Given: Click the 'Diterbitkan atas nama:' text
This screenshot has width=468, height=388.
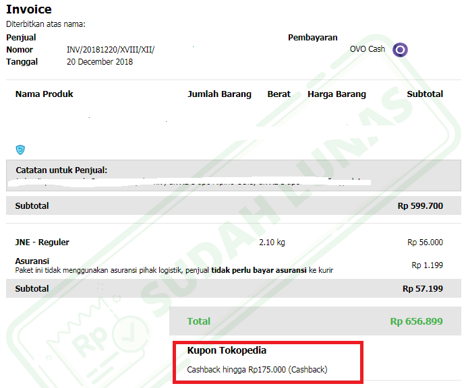Looking at the screenshot, I should pos(46,24).
